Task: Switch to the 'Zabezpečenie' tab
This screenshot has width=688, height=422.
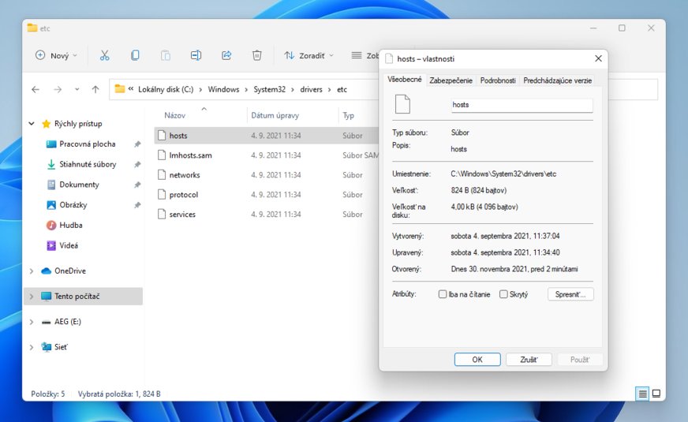Action: click(451, 80)
